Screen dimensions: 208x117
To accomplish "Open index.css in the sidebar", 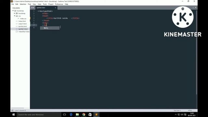I will [x=23, y=19].
